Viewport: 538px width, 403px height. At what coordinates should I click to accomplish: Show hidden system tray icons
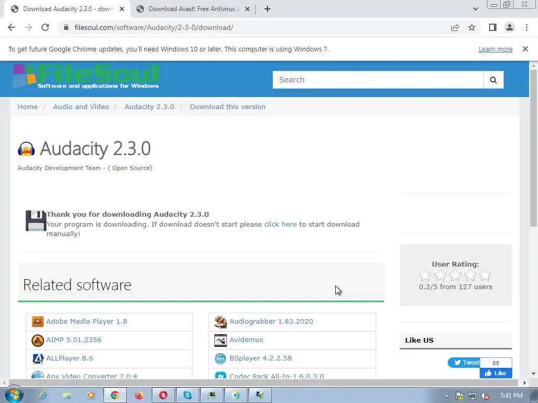(447, 396)
